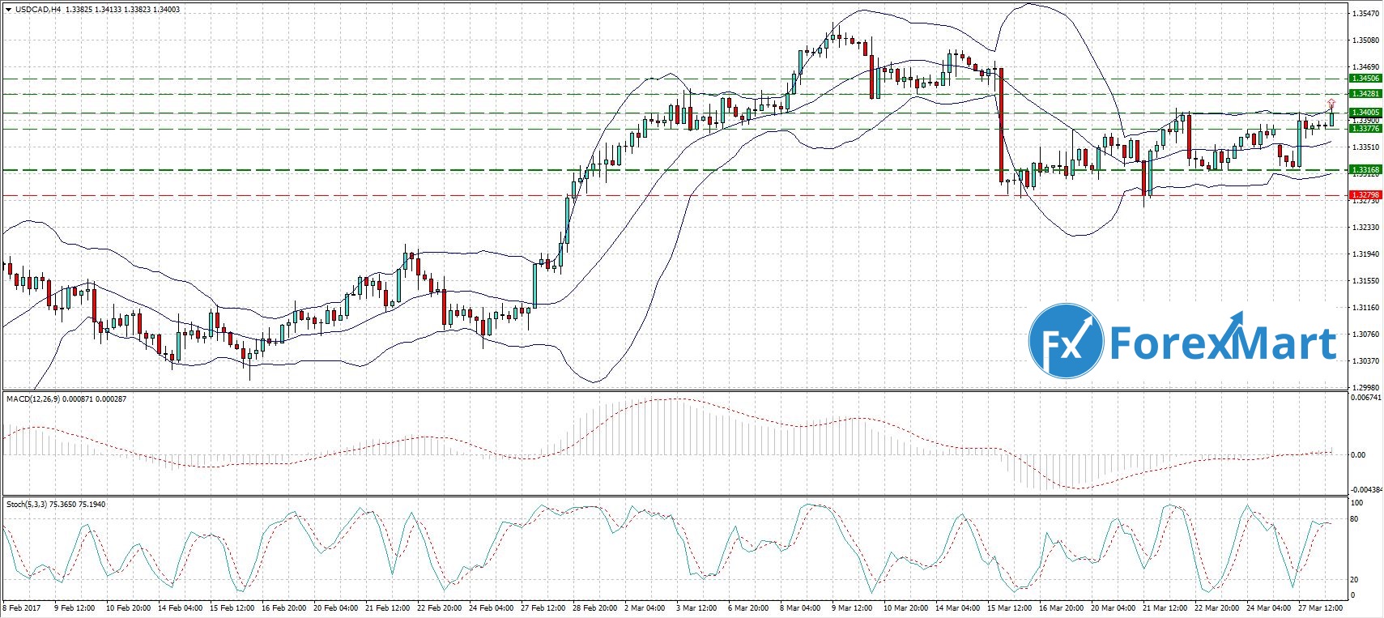
Task: Click the 80 level on Stochastic scale
Action: pos(1352,519)
